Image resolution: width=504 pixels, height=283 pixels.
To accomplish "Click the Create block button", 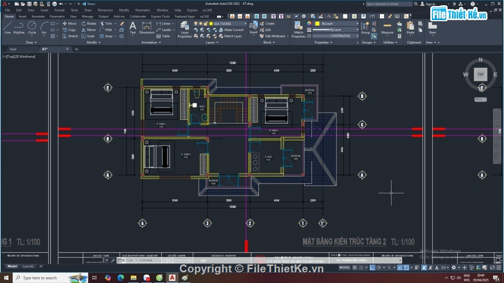I will [267, 23].
